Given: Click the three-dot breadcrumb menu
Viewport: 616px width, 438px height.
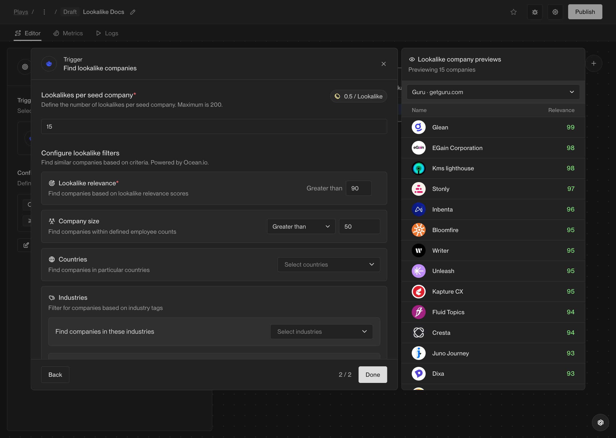Looking at the screenshot, I should tap(44, 12).
